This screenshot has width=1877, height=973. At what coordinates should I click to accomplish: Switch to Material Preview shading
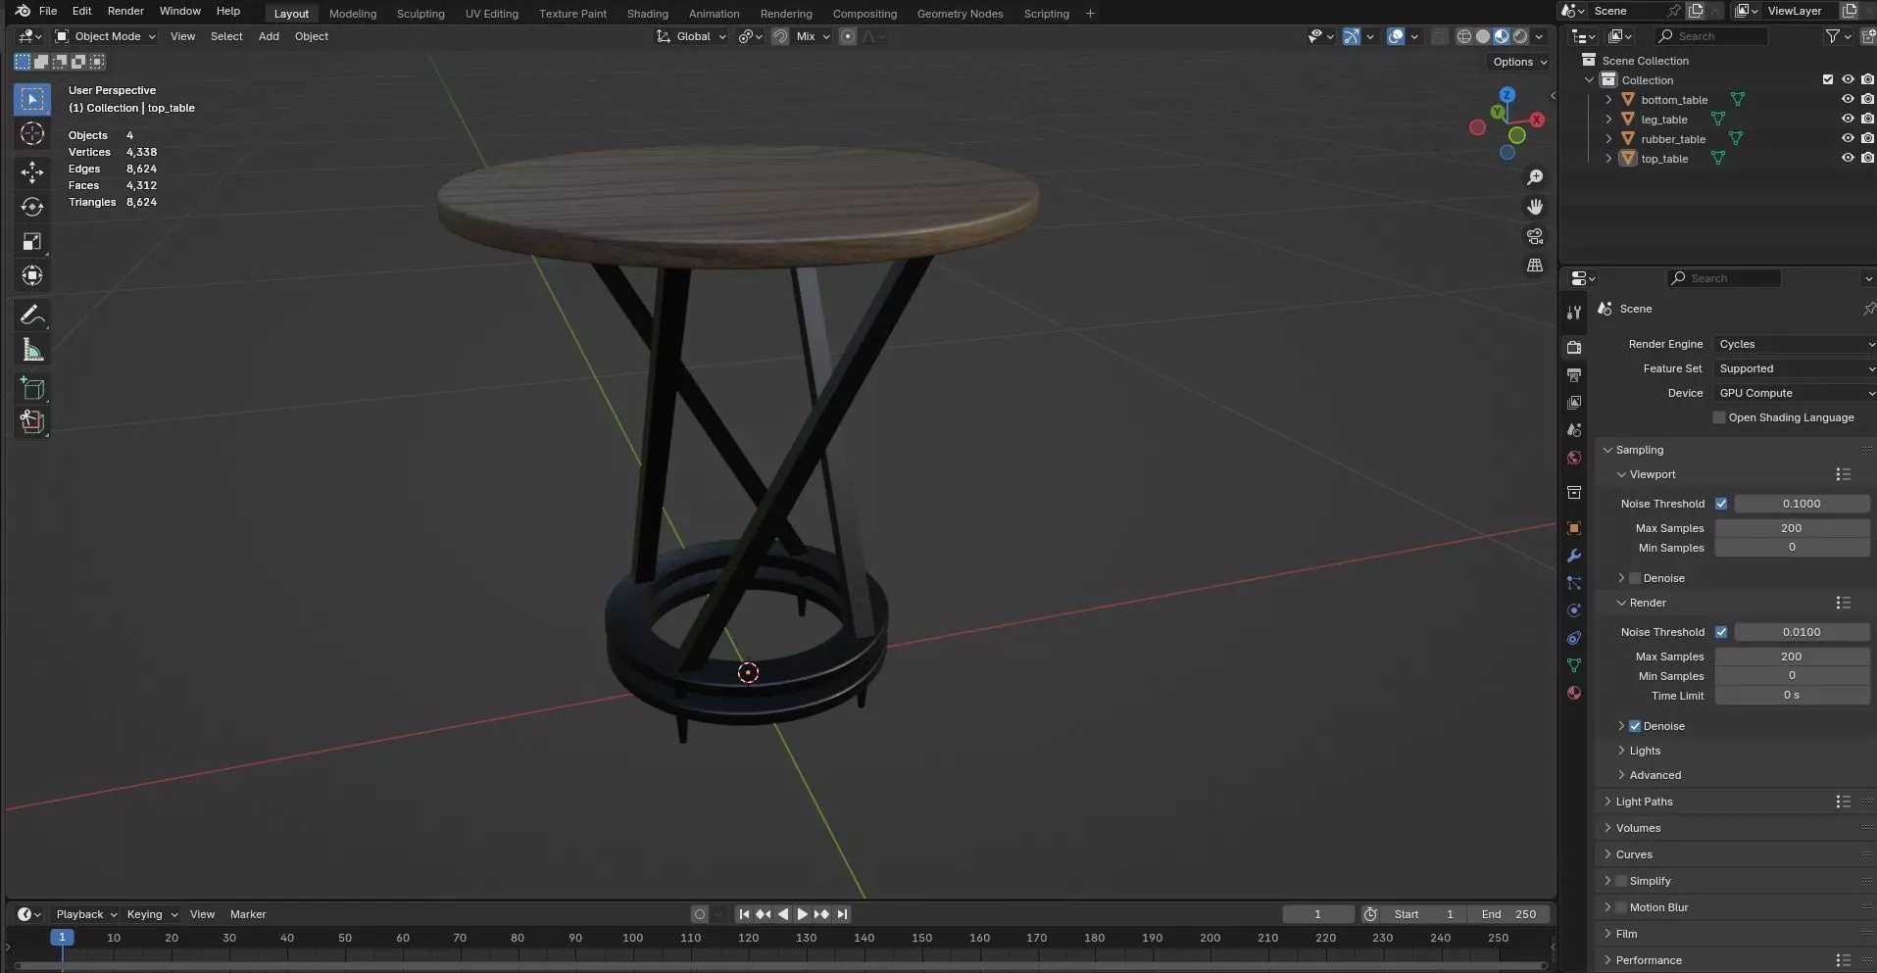[1502, 36]
